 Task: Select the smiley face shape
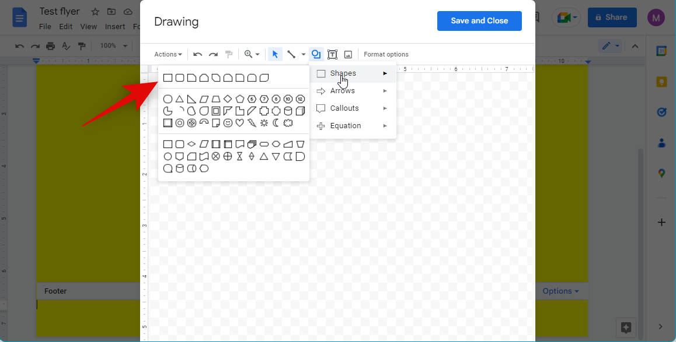[228, 123]
